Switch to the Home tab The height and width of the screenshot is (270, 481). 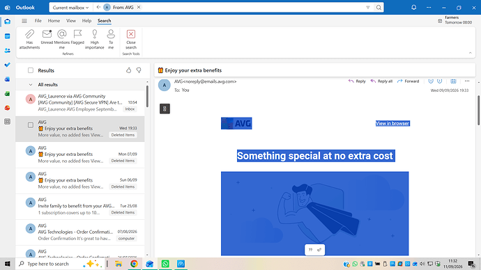tap(54, 21)
